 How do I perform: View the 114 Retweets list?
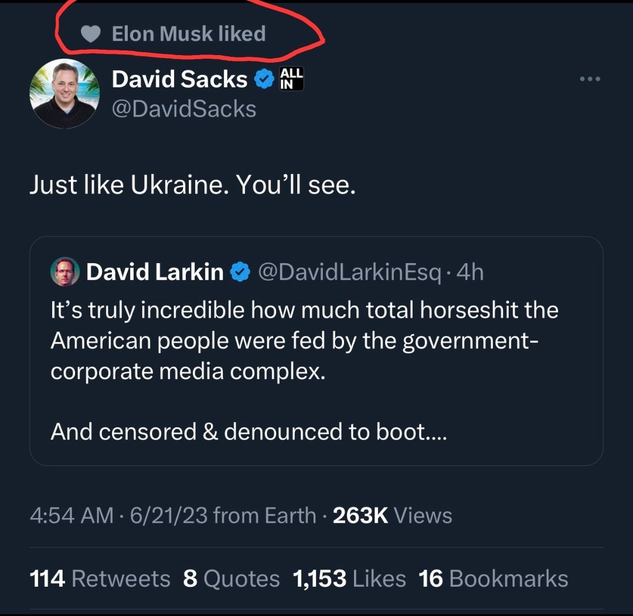point(100,578)
